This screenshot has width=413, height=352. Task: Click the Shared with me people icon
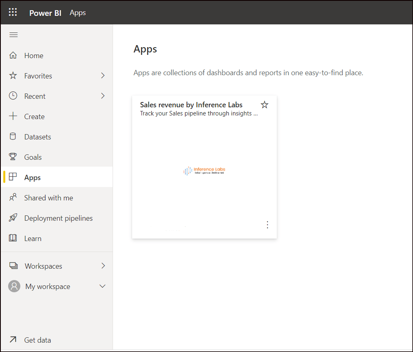(x=13, y=197)
